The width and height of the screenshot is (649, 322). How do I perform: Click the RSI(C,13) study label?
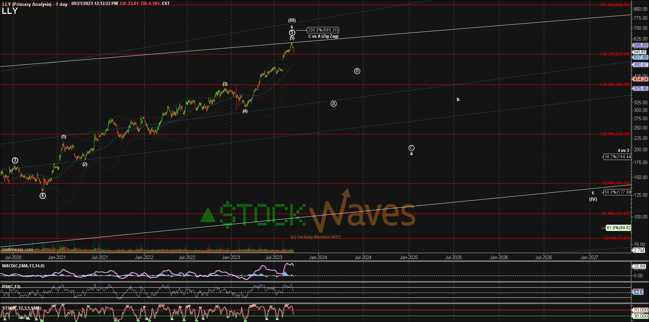[x=11, y=287]
